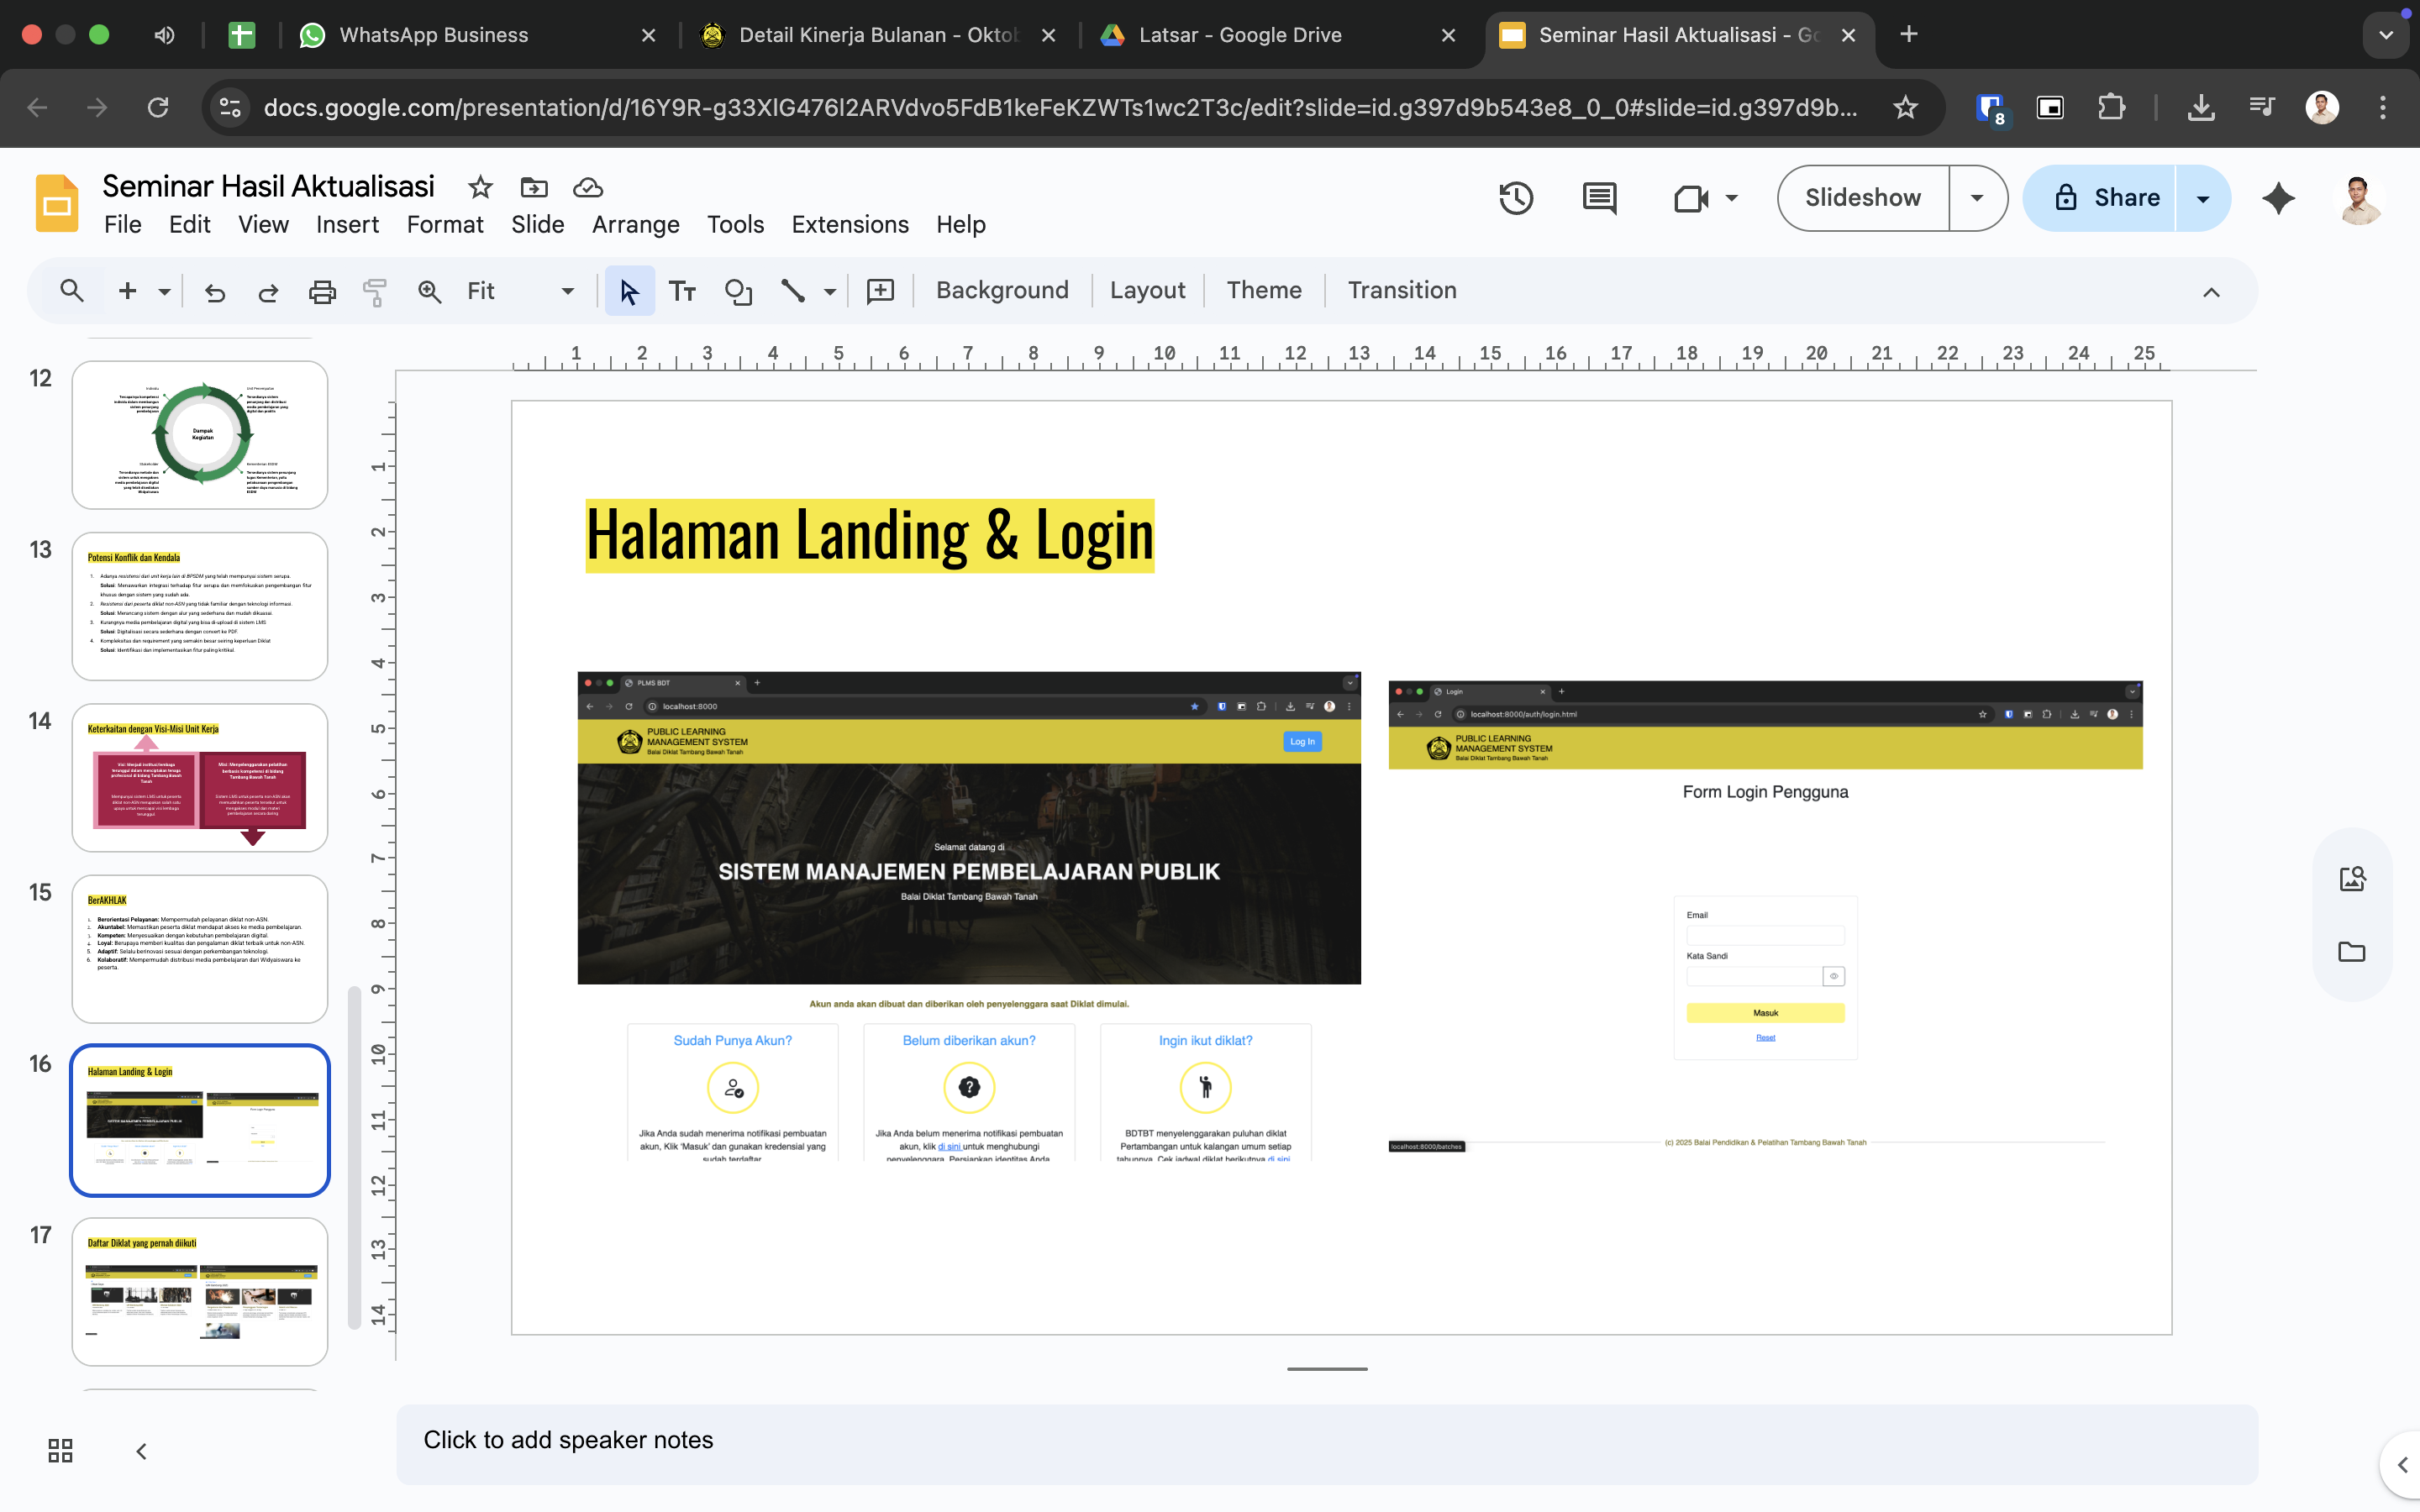
Task: Select slide 14 thumbnail
Action: tap(200, 777)
